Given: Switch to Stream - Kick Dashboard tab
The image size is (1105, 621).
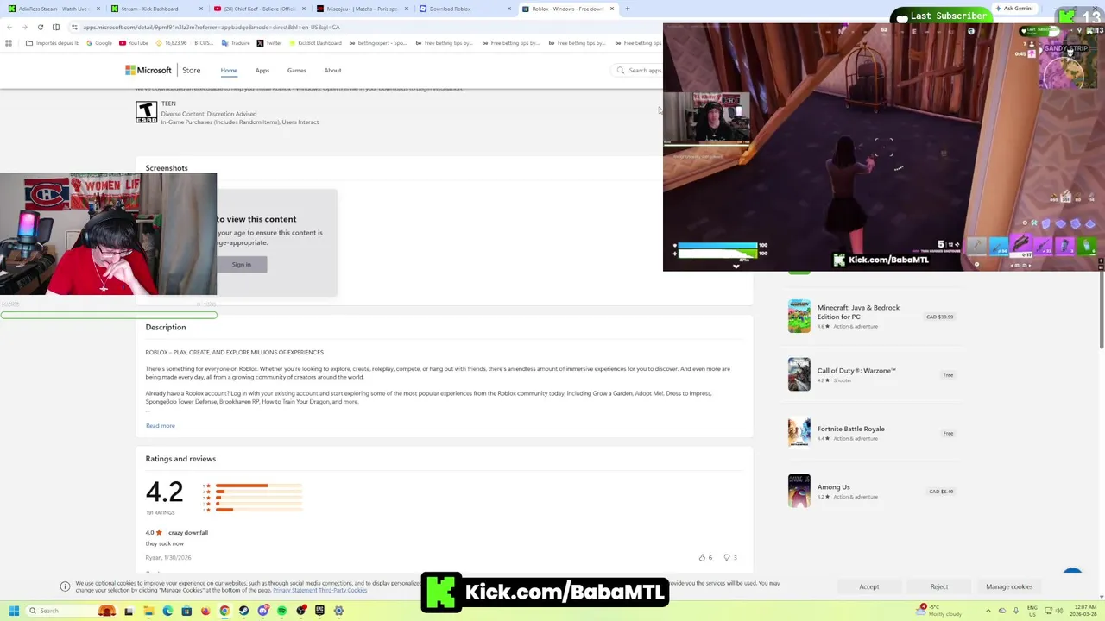Looking at the screenshot, I should (155, 9).
